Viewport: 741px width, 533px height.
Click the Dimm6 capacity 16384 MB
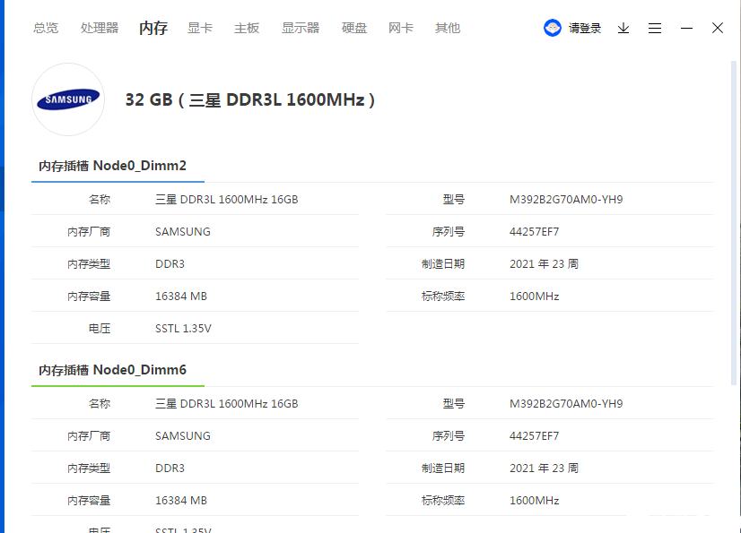pyautogui.click(x=181, y=501)
